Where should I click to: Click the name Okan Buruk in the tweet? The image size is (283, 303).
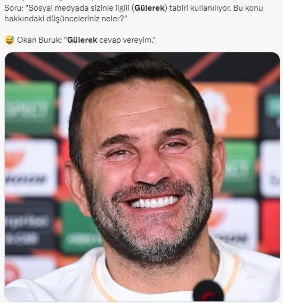pyautogui.click(x=38, y=40)
